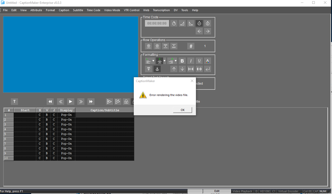
Task: Click the timecode entry field
Action: pos(157,23)
